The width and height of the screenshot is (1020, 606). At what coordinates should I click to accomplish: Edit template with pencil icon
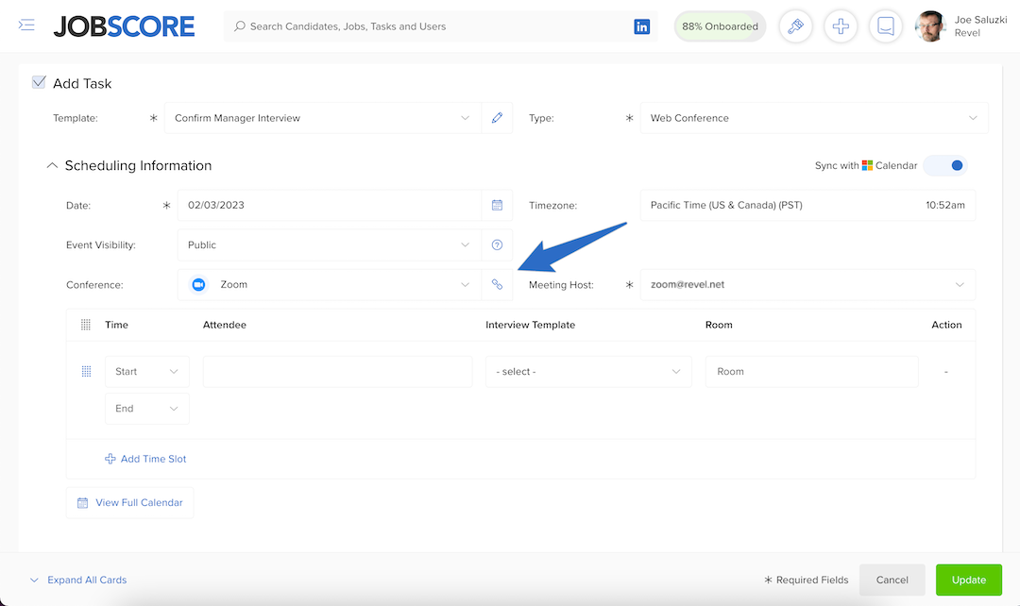pos(497,118)
